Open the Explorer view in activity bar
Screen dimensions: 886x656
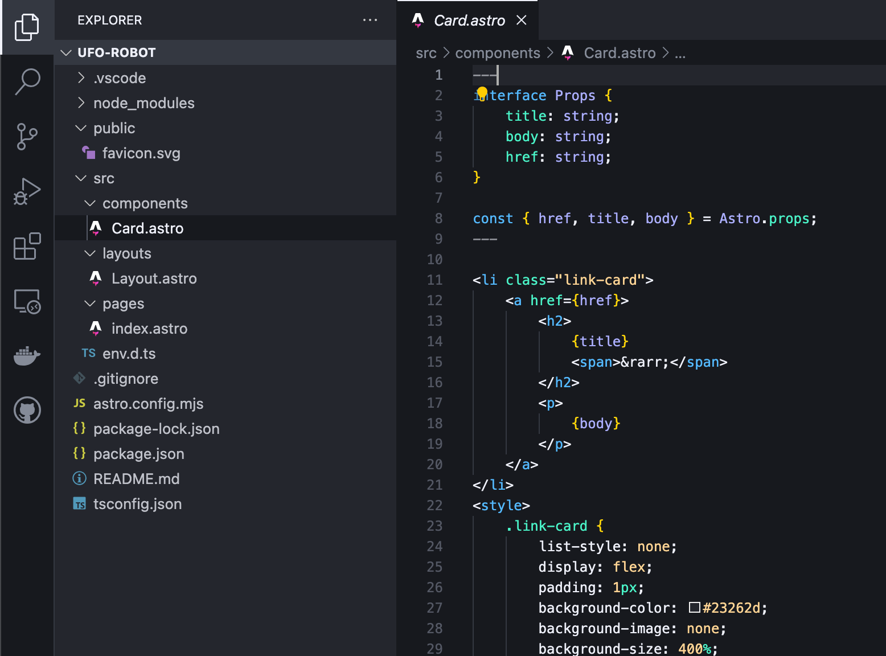(x=27, y=27)
